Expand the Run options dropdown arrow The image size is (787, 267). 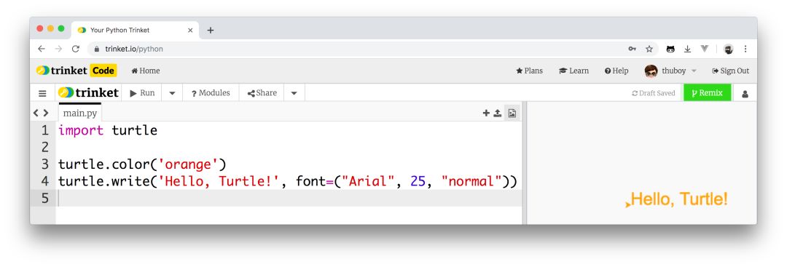coord(172,93)
